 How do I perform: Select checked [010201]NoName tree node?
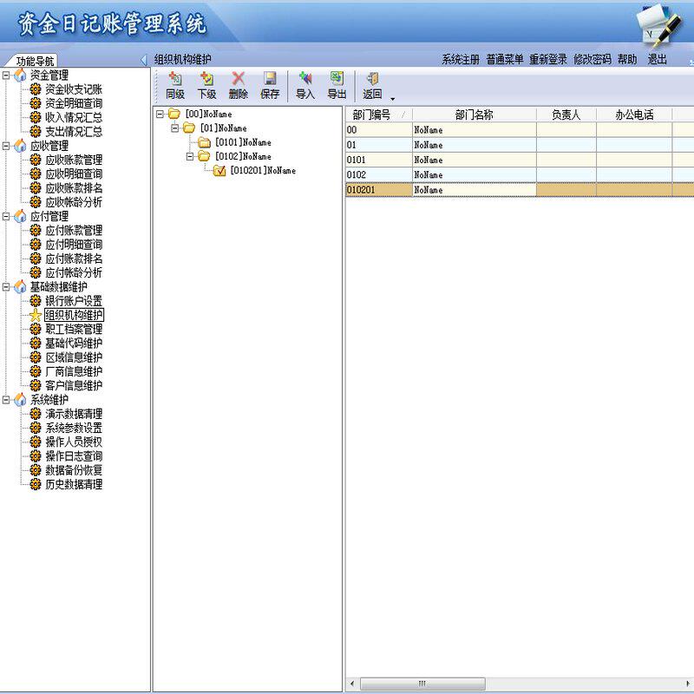263,170
